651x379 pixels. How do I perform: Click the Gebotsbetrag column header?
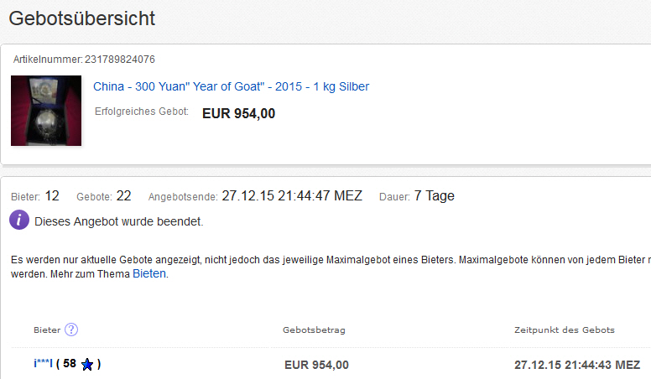pyautogui.click(x=315, y=330)
